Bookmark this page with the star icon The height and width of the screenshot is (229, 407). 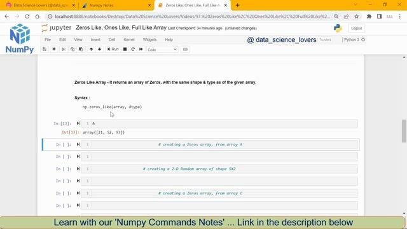pyautogui.click(x=357, y=17)
